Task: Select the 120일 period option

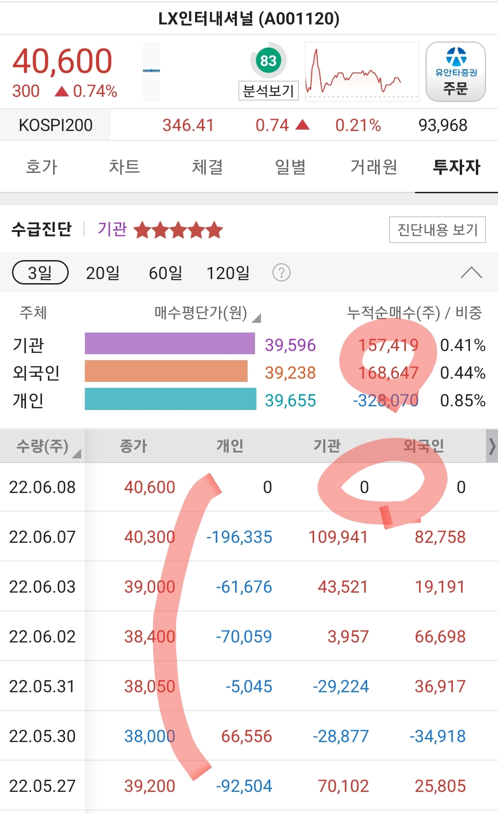Action: (x=228, y=273)
